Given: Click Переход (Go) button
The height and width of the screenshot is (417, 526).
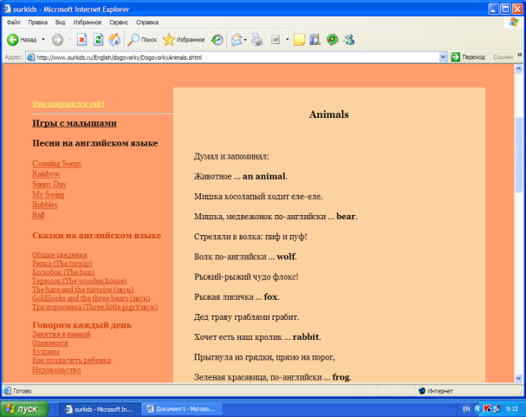Looking at the screenshot, I should [468, 57].
